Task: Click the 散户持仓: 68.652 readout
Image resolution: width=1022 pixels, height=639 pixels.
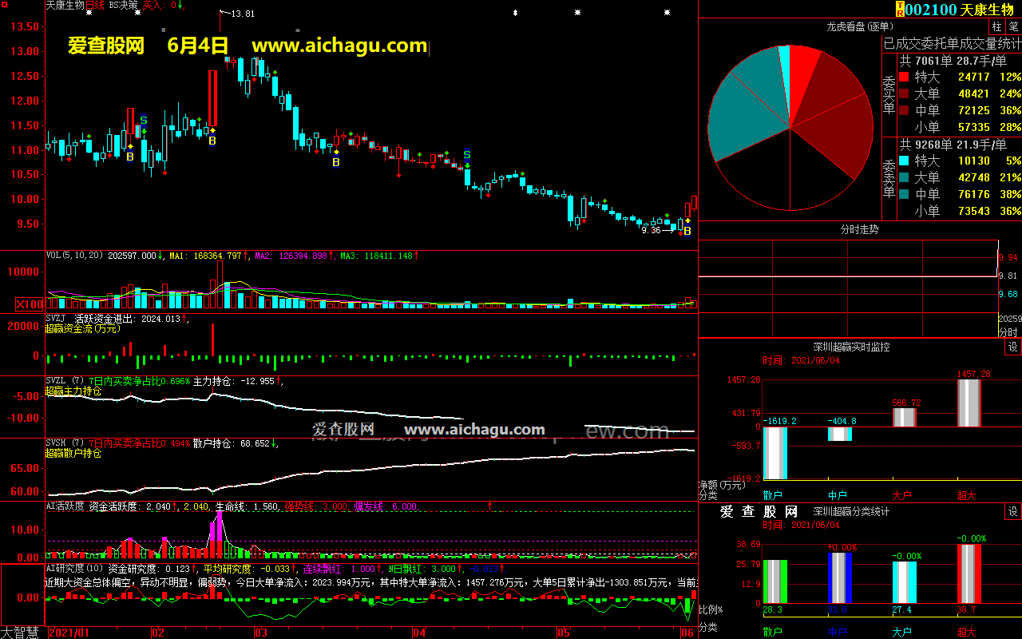Action: click(x=232, y=443)
